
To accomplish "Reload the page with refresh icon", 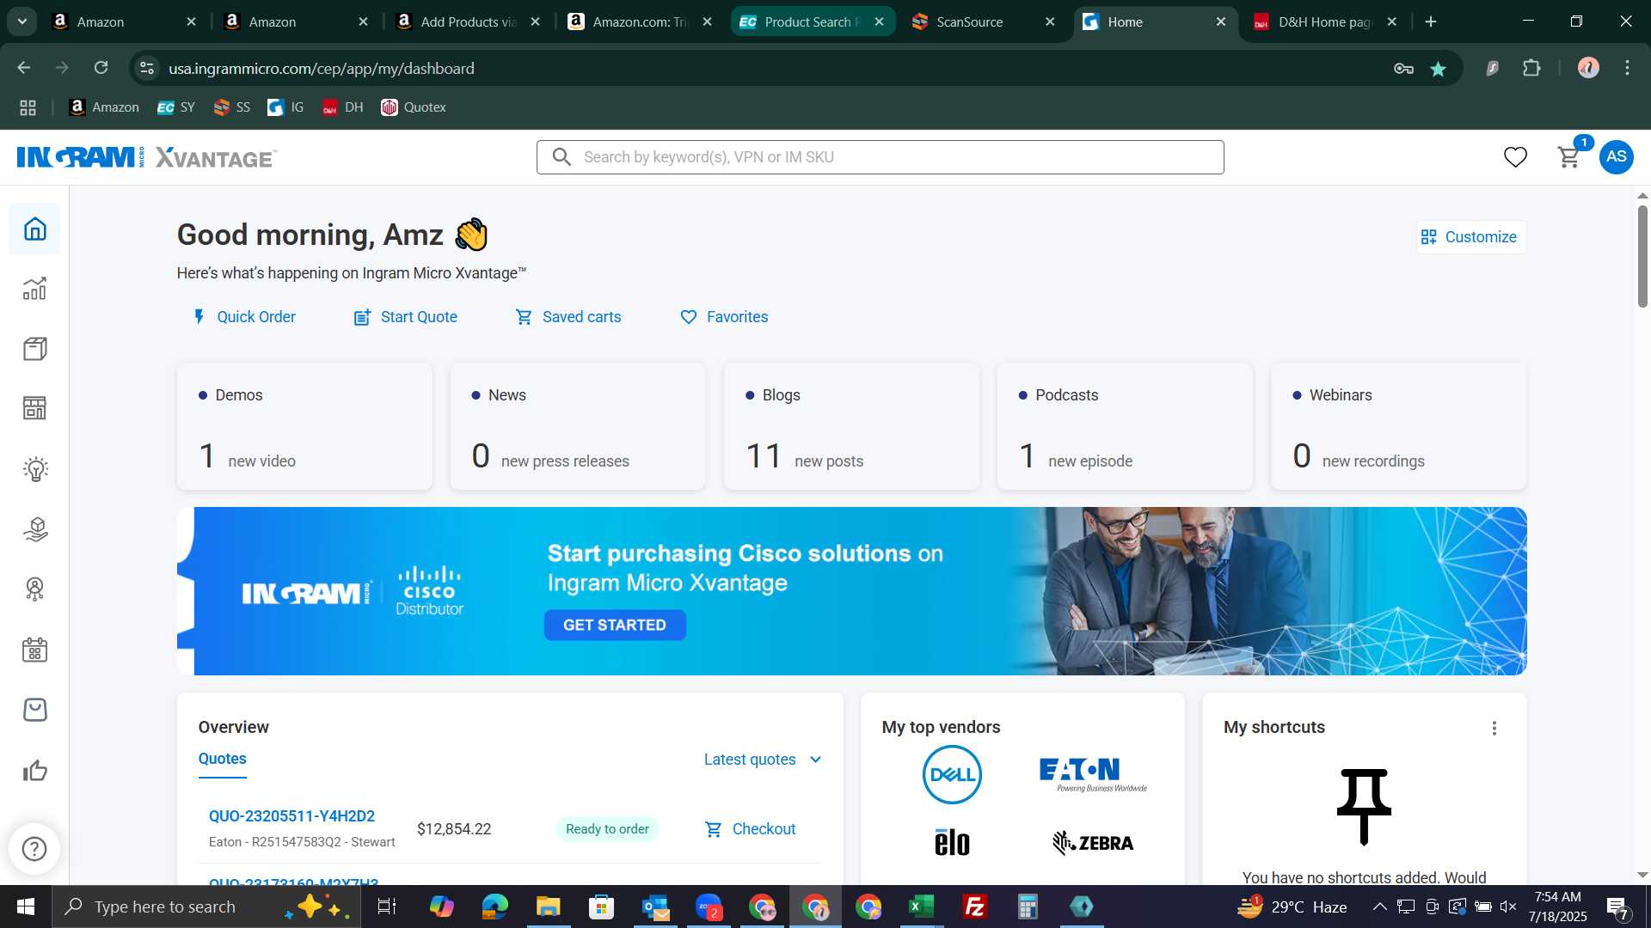I will click(x=101, y=68).
